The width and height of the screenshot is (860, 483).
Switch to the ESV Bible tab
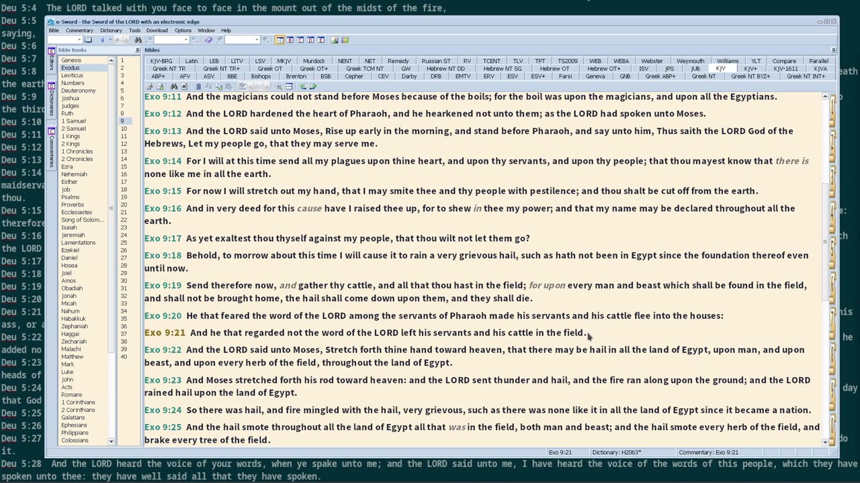point(513,76)
